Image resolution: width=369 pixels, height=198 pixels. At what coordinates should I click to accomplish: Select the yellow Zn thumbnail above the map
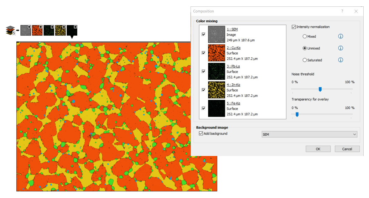point(60,30)
